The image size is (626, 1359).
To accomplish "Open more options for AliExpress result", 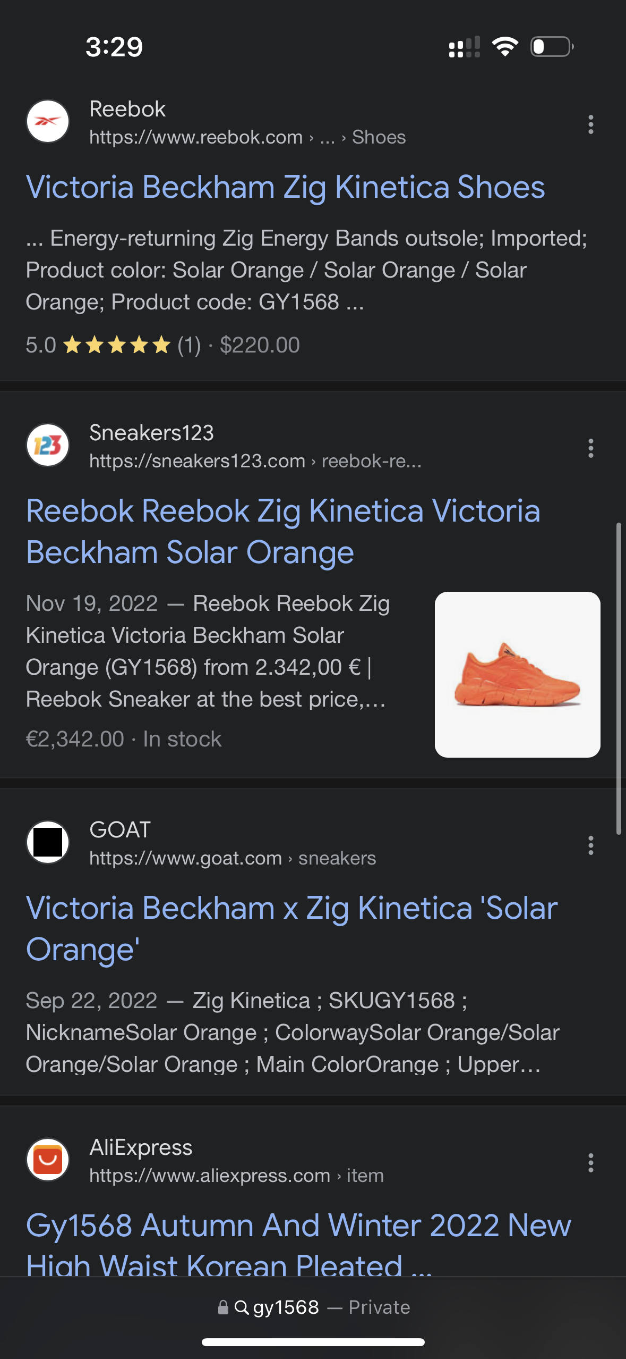I will pyautogui.click(x=590, y=1163).
